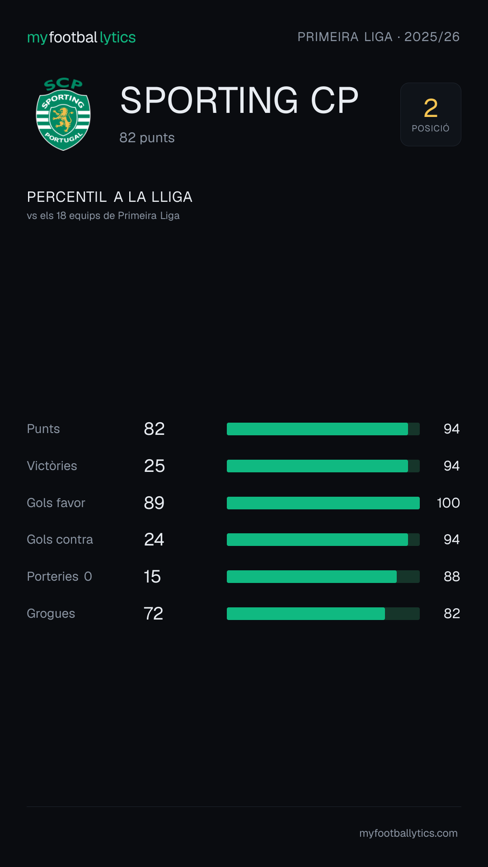Click the Sporting CP club crest
Screen dimensions: 488x867
click(x=63, y=114)
